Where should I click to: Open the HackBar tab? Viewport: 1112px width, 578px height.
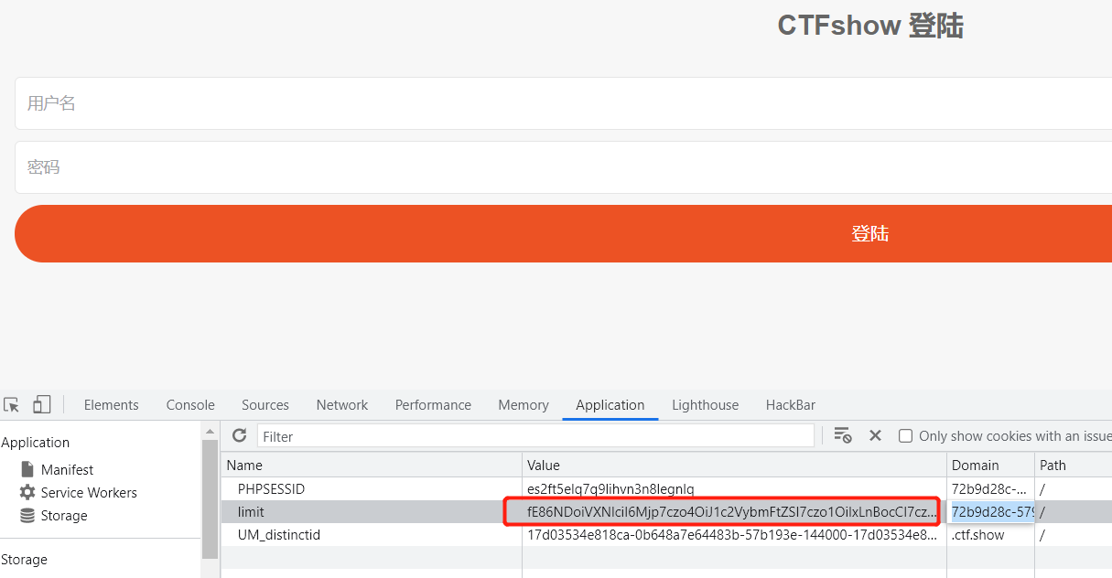[791, 404]
